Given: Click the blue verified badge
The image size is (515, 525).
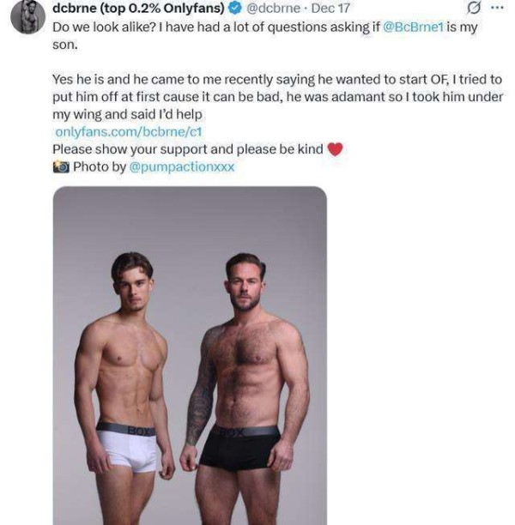Looking at the screenshot, I should coord(235,9).
